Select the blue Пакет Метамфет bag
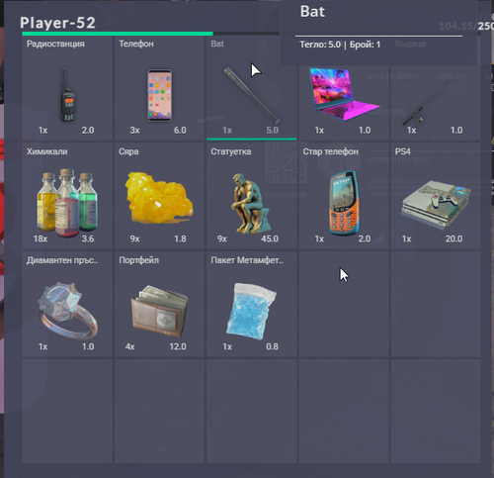Viewport: 494px width, 478px height. click(x=252, y=304)
